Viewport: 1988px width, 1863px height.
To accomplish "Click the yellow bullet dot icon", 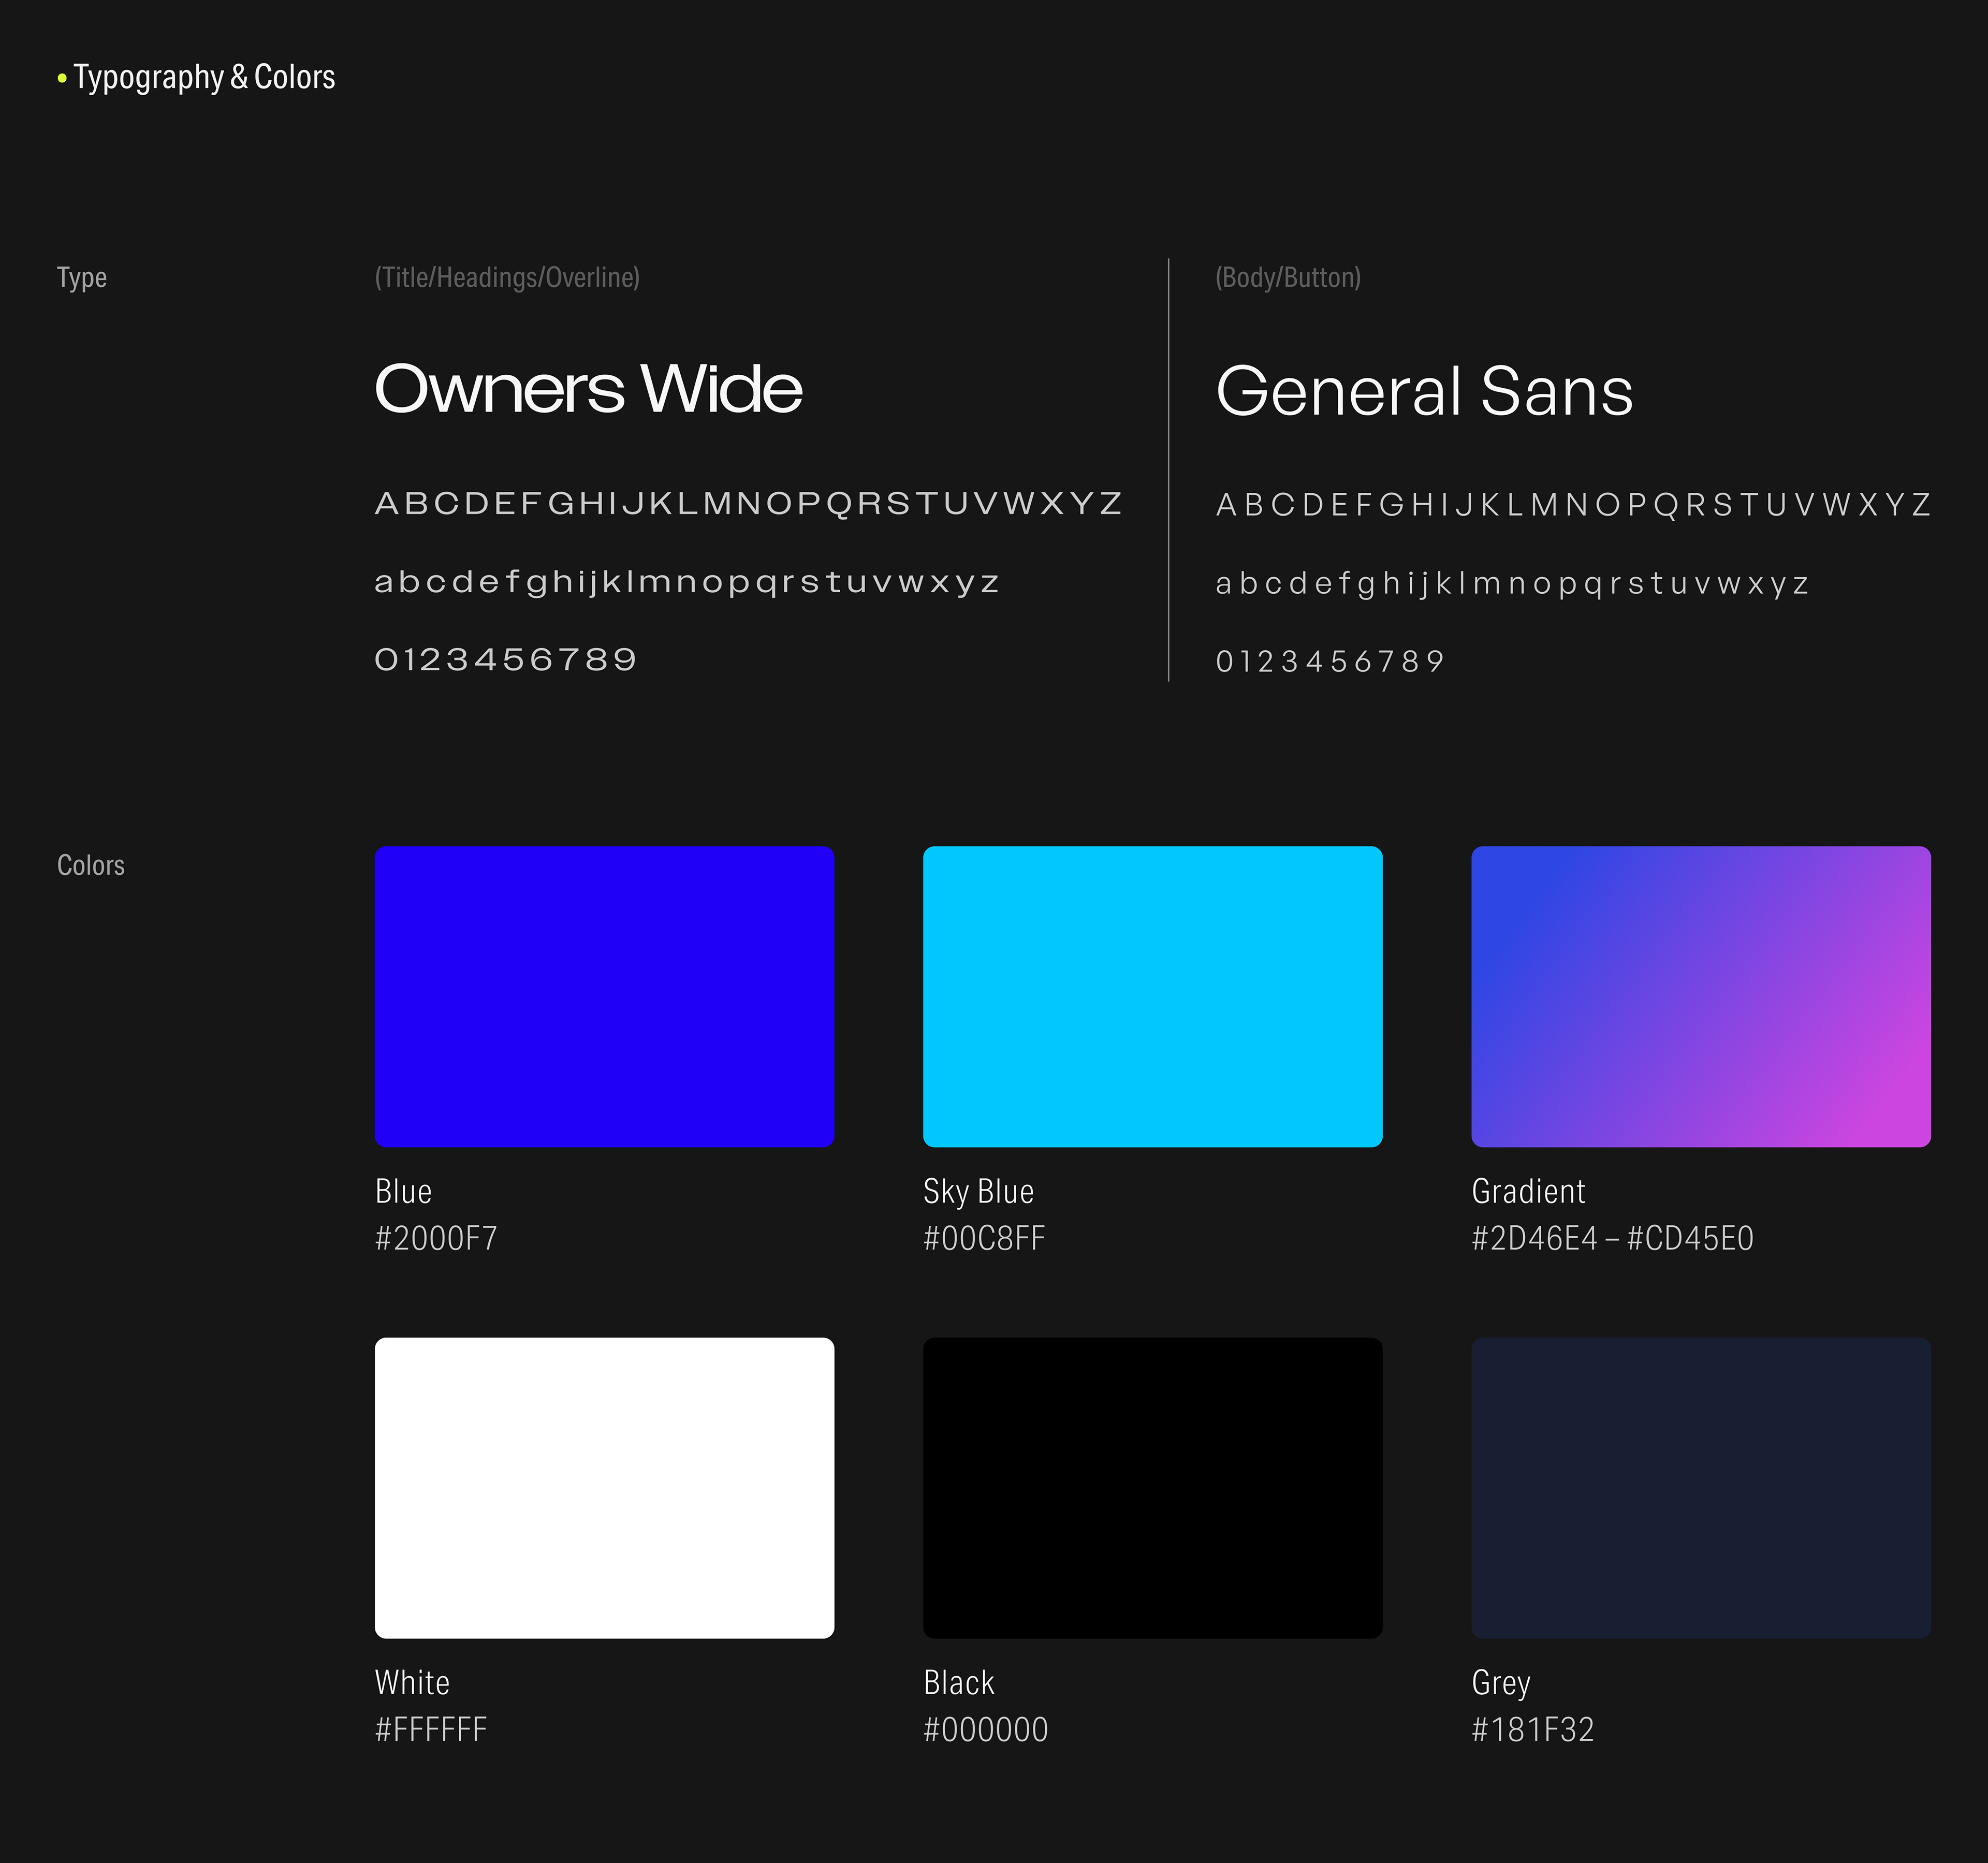I will (62, 77).
